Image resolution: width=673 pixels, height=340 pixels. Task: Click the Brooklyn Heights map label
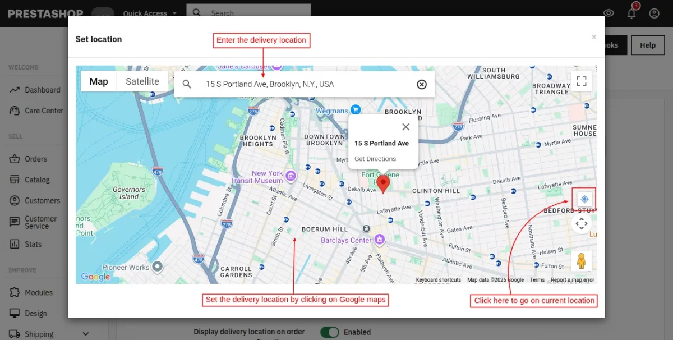(258, 141)
